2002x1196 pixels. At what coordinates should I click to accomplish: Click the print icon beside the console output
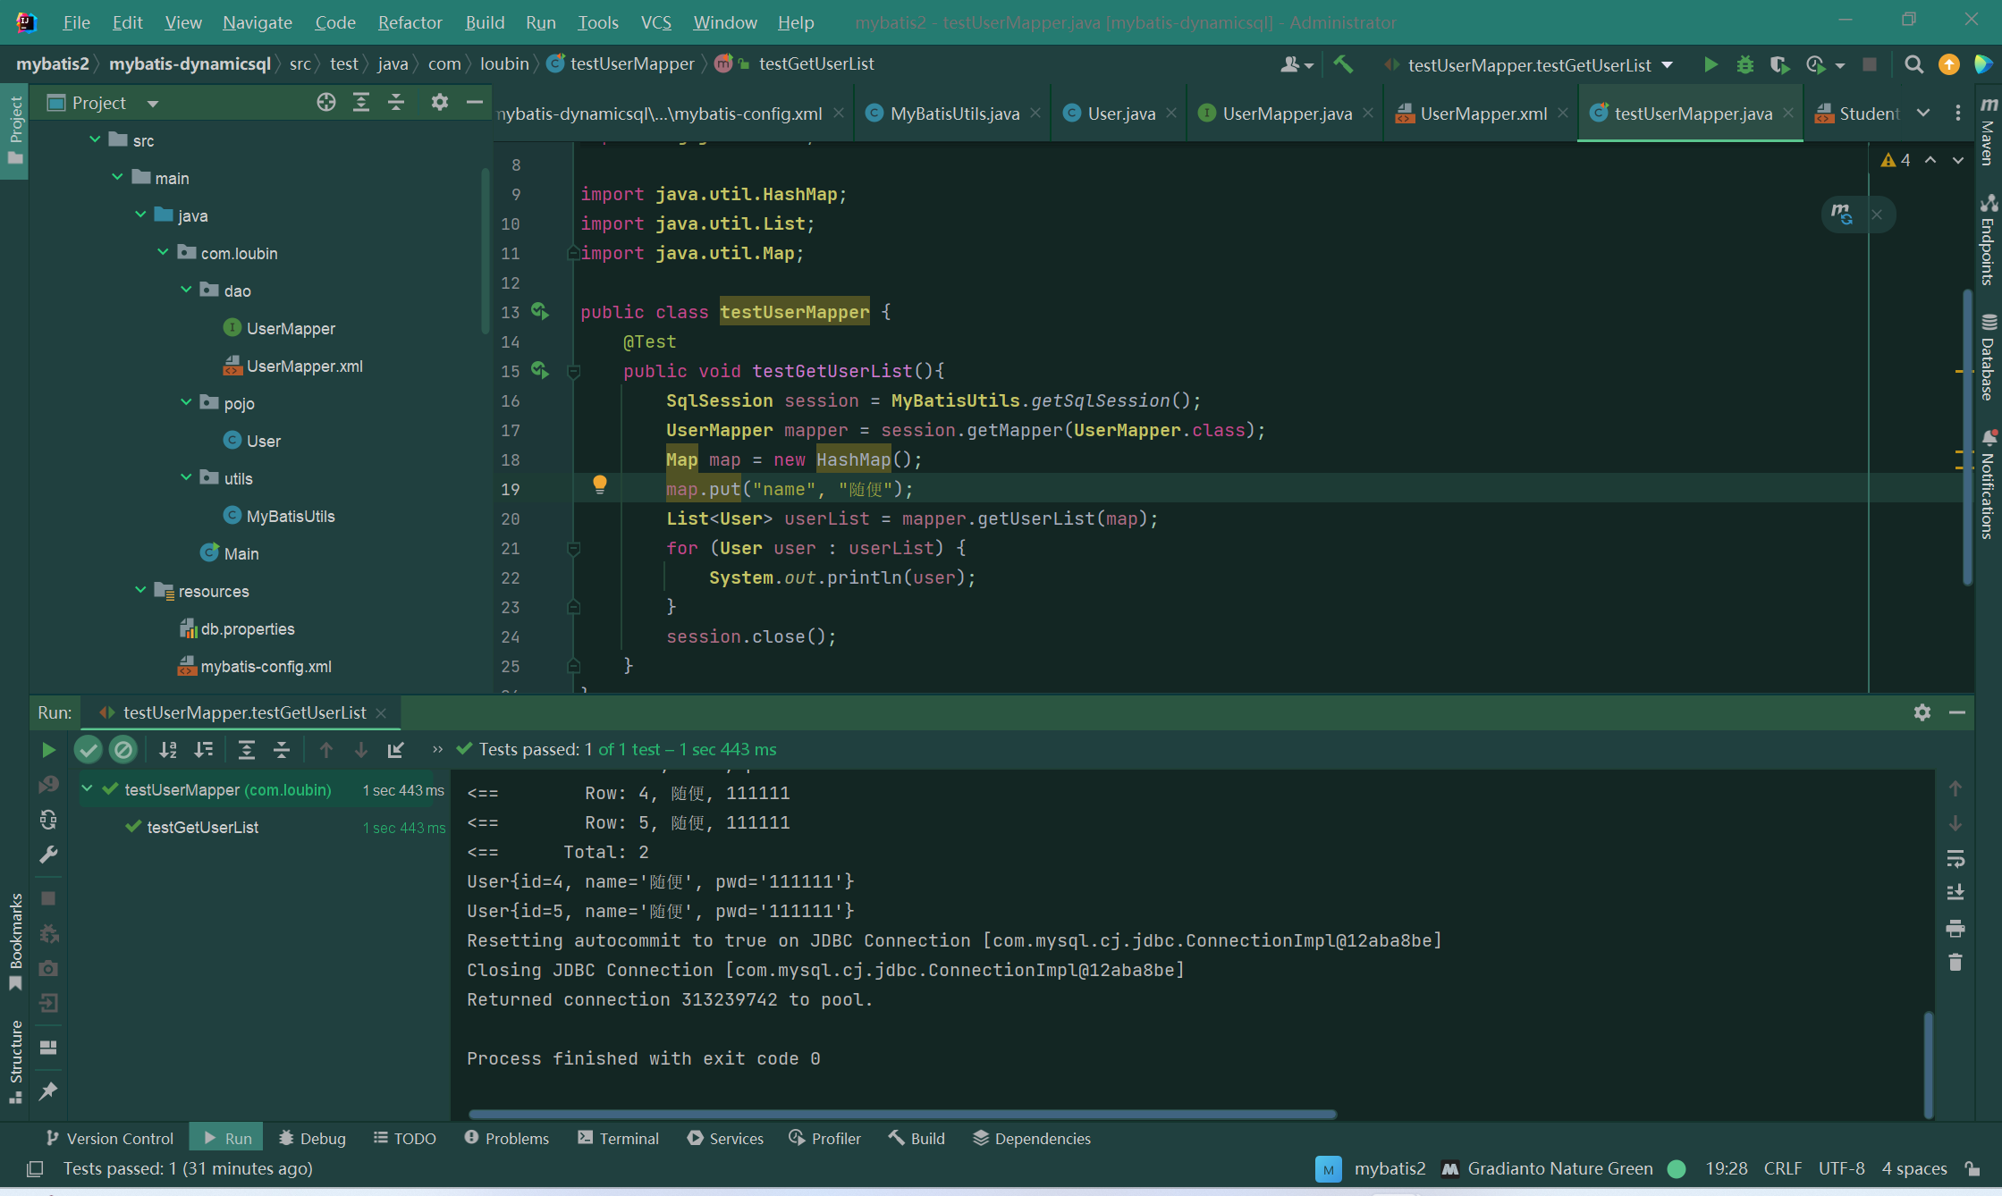(x=1956, y=928)
